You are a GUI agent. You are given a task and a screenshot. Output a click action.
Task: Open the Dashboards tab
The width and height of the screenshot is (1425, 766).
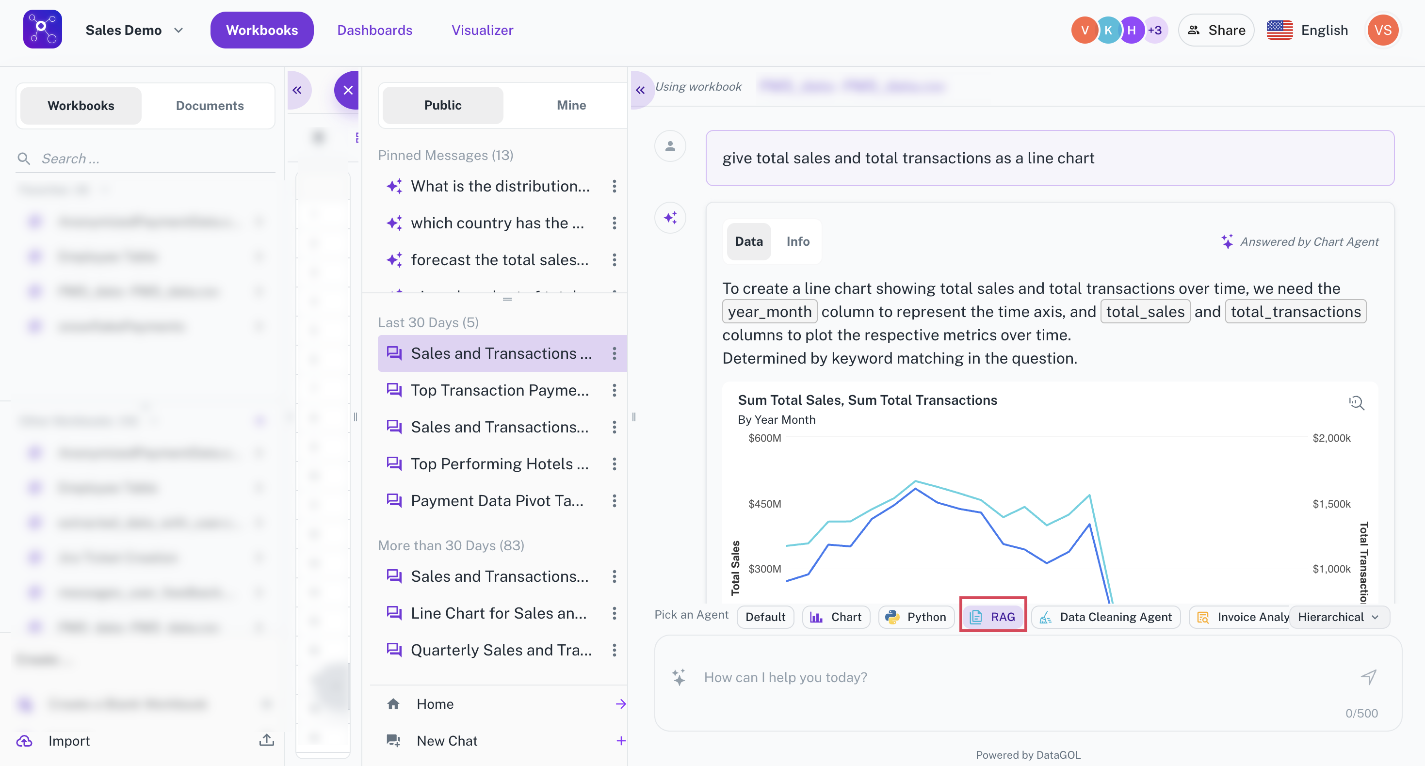click(374, 31)
